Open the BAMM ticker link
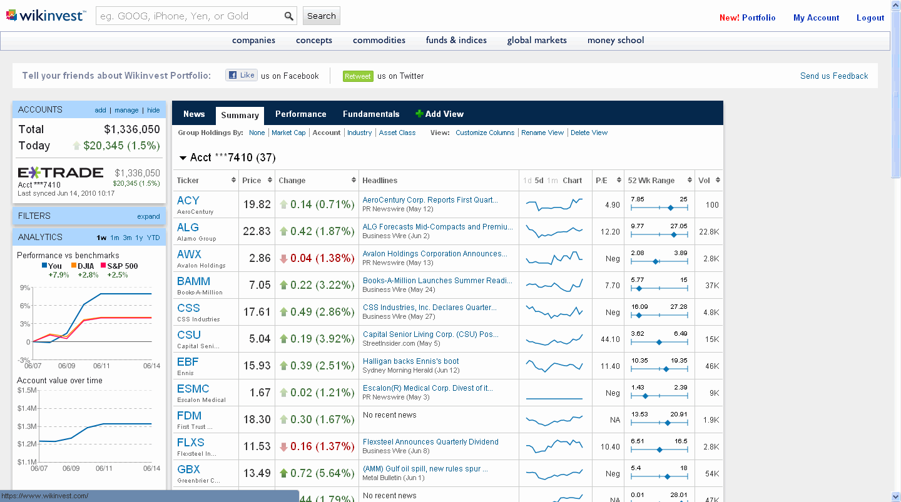The height and width of the screenshot is (502, 901). [194, 281]
